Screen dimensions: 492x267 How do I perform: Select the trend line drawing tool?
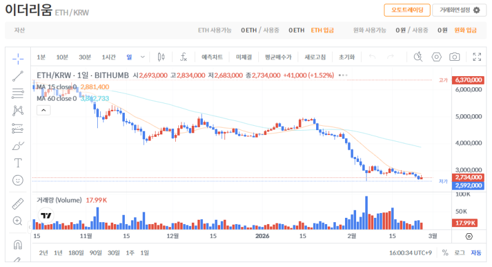pyautogui.click(x=18, y=76)
